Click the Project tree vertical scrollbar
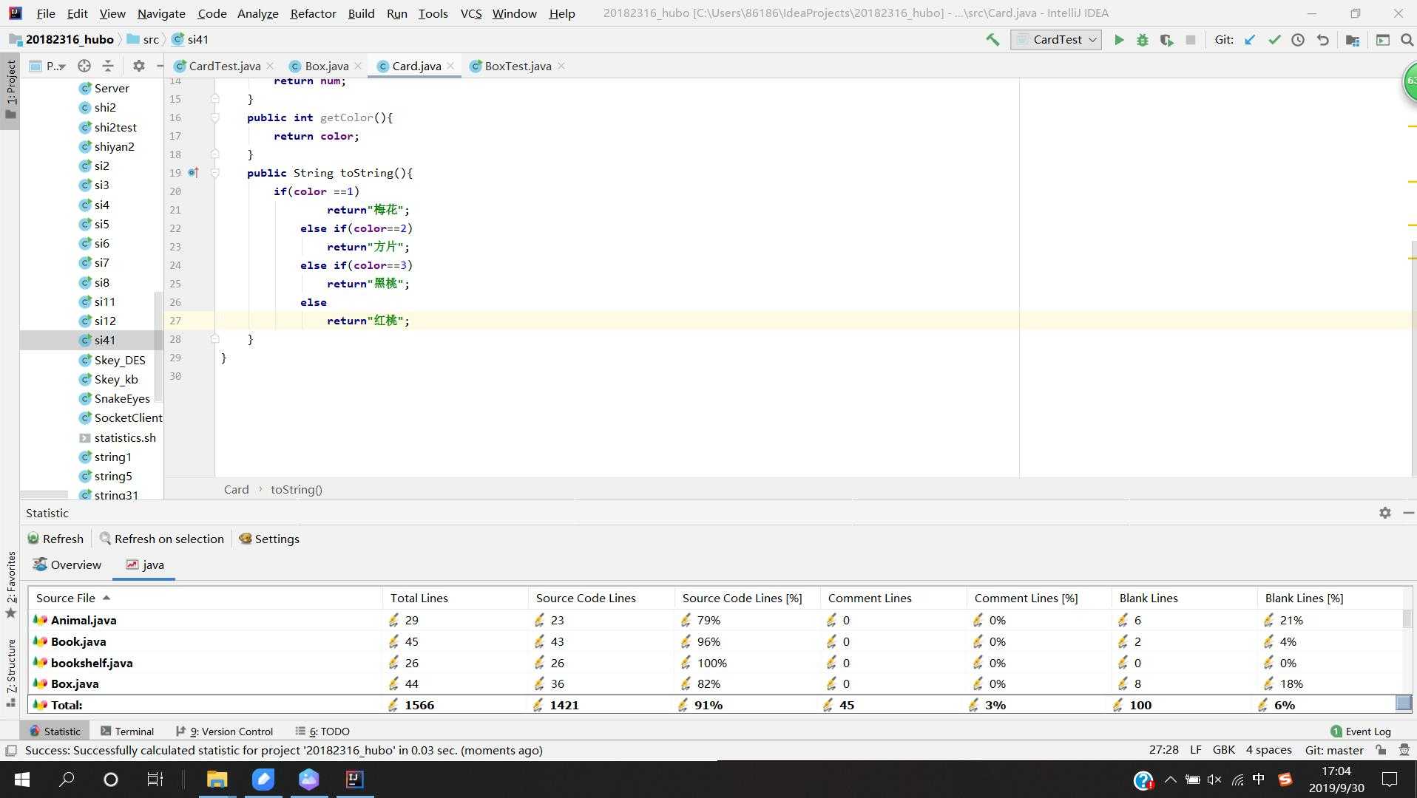Image resolution: width=1417 pixels, height=798 pixels. pos(158,347)
